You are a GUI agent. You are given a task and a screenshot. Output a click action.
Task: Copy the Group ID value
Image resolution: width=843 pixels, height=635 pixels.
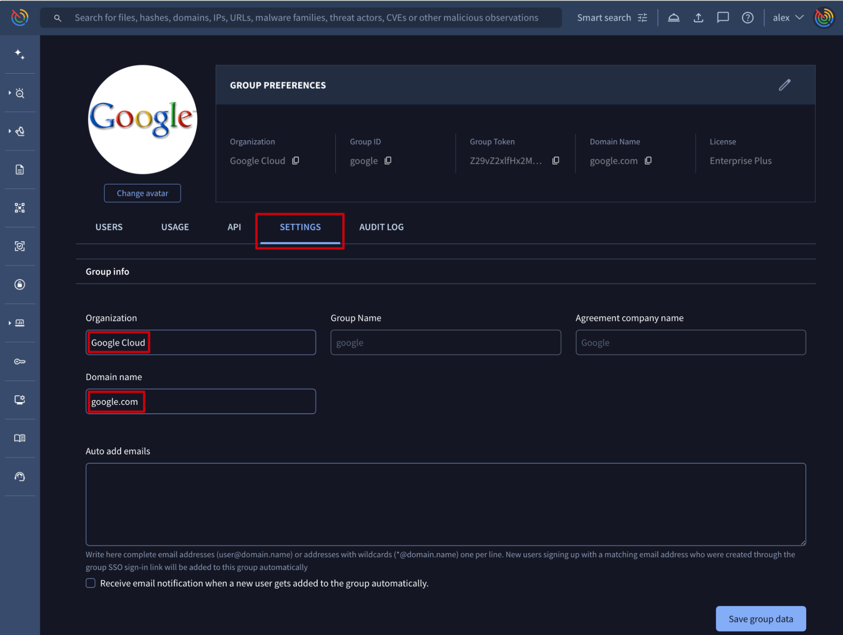388,161
